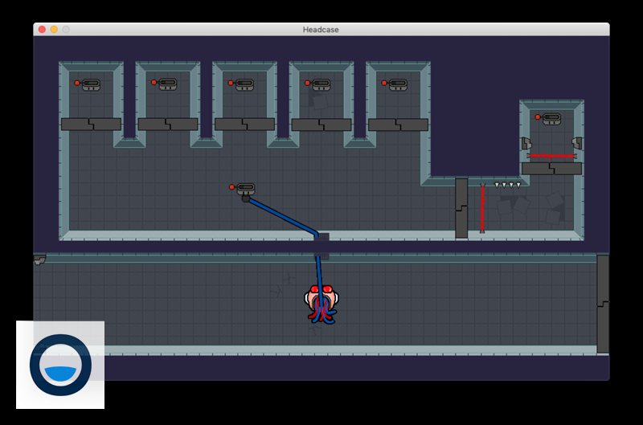This screenshot has height=425, width=643.
Task: Click the wall device at corridor's left edge
Action: coord(39,259)
